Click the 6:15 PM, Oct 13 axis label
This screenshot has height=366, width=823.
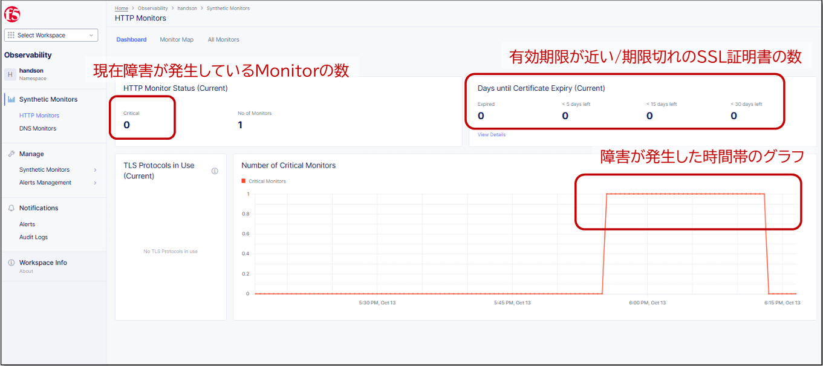[x=782, y=302]
